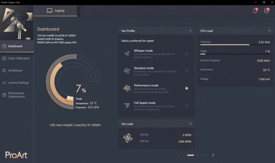Select Performance mode radio button
The image size is (275, 163).
(x=186, y=88)
